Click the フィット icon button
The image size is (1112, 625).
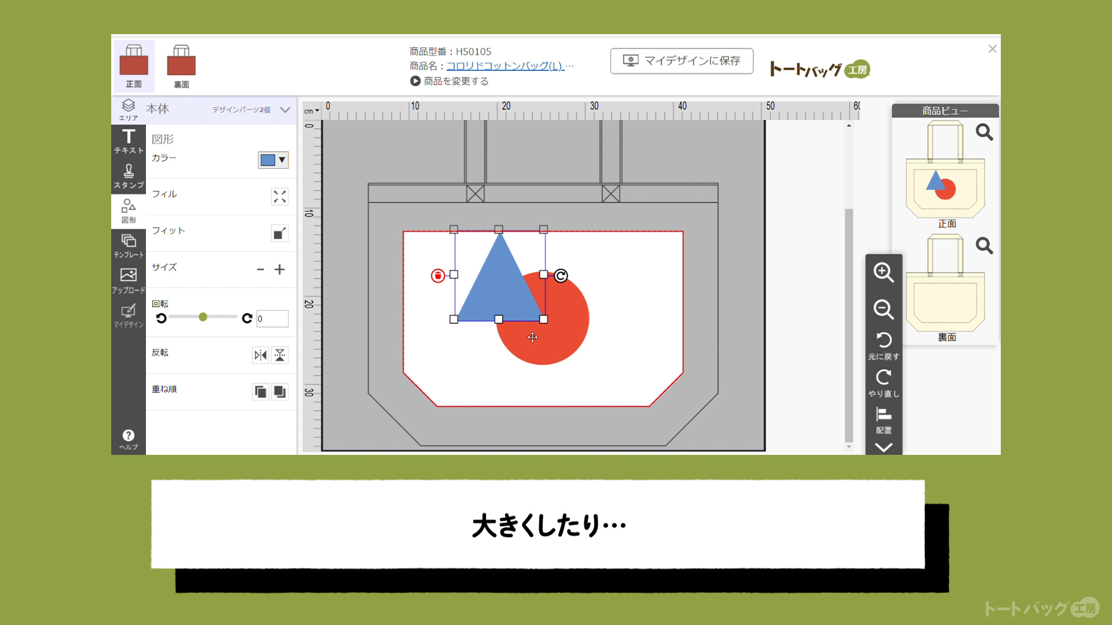tap(279, 234)
